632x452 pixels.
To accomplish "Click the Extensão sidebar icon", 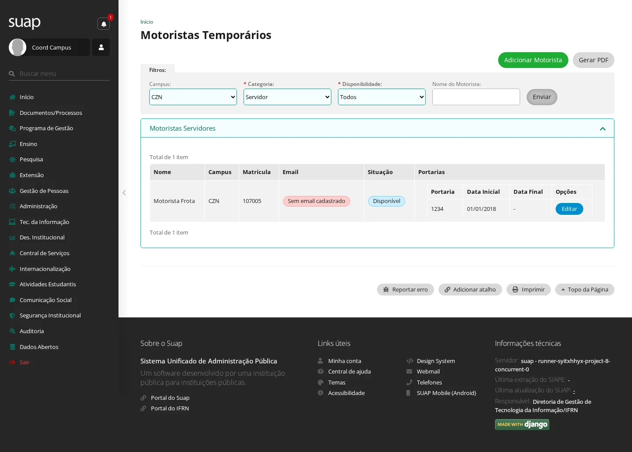I will coord(12,175).
